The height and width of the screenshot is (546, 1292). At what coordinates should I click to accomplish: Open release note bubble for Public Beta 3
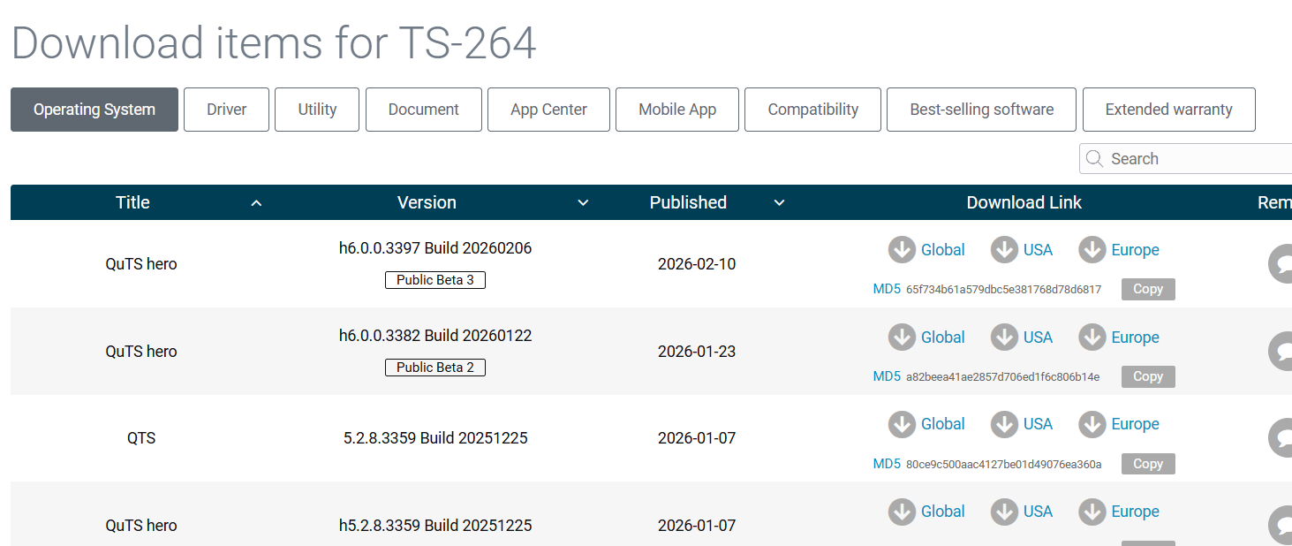click(x=1280, y=264)
